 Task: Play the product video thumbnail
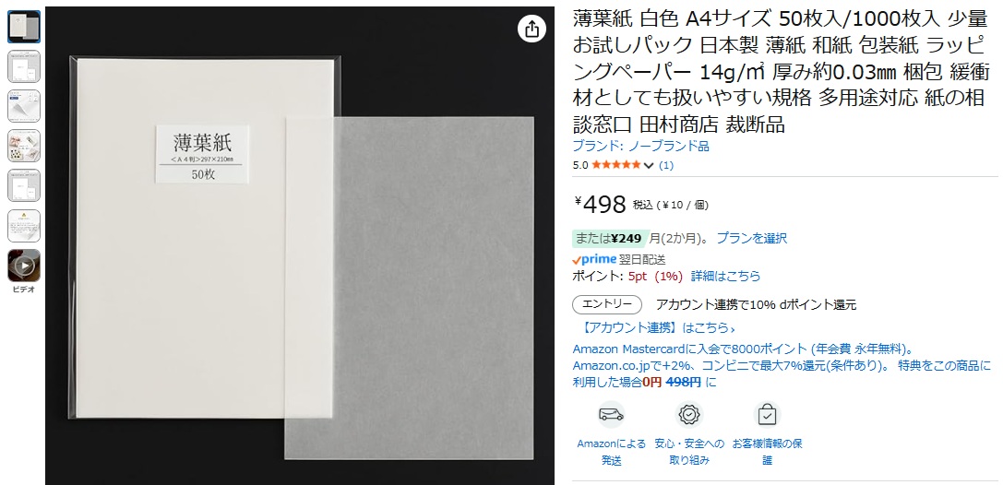click(24, 266)
